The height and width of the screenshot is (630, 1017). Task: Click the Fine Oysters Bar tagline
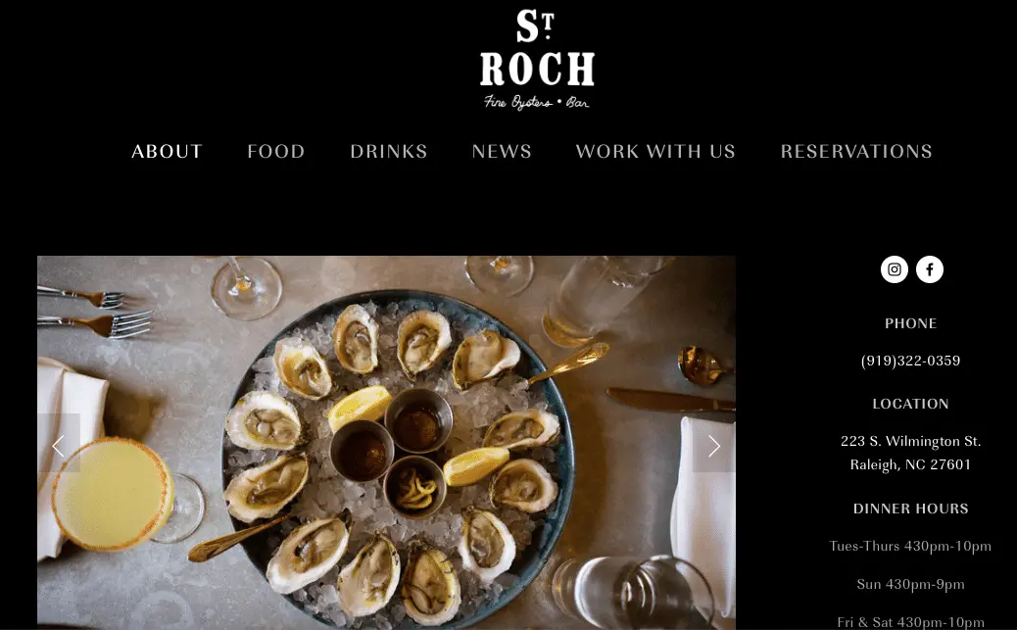pyautogui.click(x=536, y=103)
